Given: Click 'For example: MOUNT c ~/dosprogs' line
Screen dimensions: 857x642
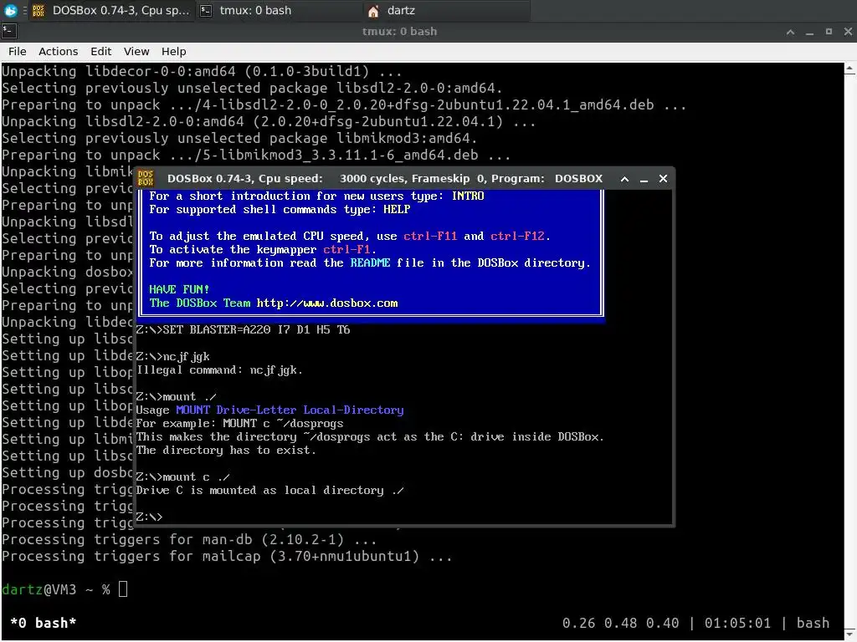Looking at the screenshot, I should (240, 424).
